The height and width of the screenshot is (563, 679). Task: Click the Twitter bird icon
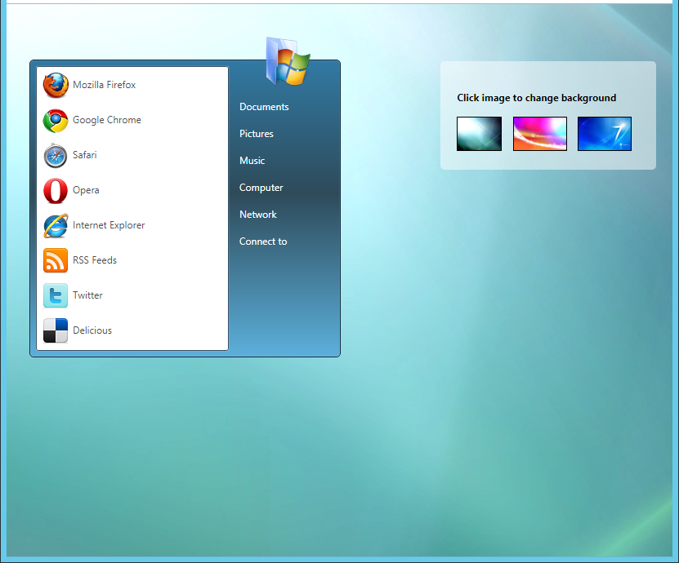56,295
